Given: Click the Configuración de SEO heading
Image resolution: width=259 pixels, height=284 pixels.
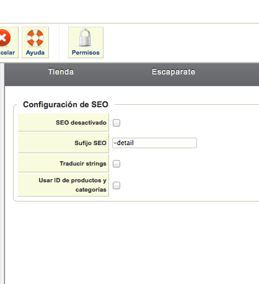Looking at the screenshot, I should pyautogui.click(x=66, y=104).
